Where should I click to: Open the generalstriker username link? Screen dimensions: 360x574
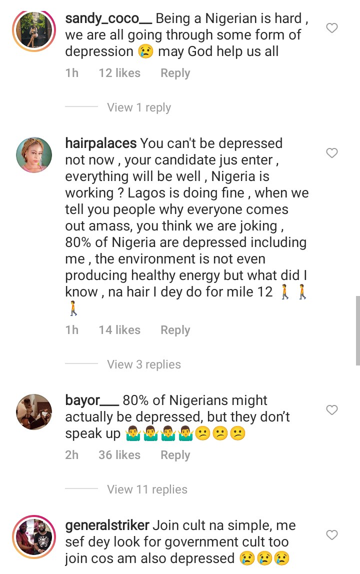click(x=107, y=525)
